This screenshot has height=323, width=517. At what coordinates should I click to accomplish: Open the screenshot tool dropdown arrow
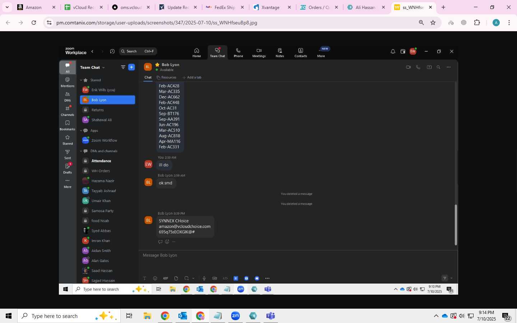[x=193, y=278]
